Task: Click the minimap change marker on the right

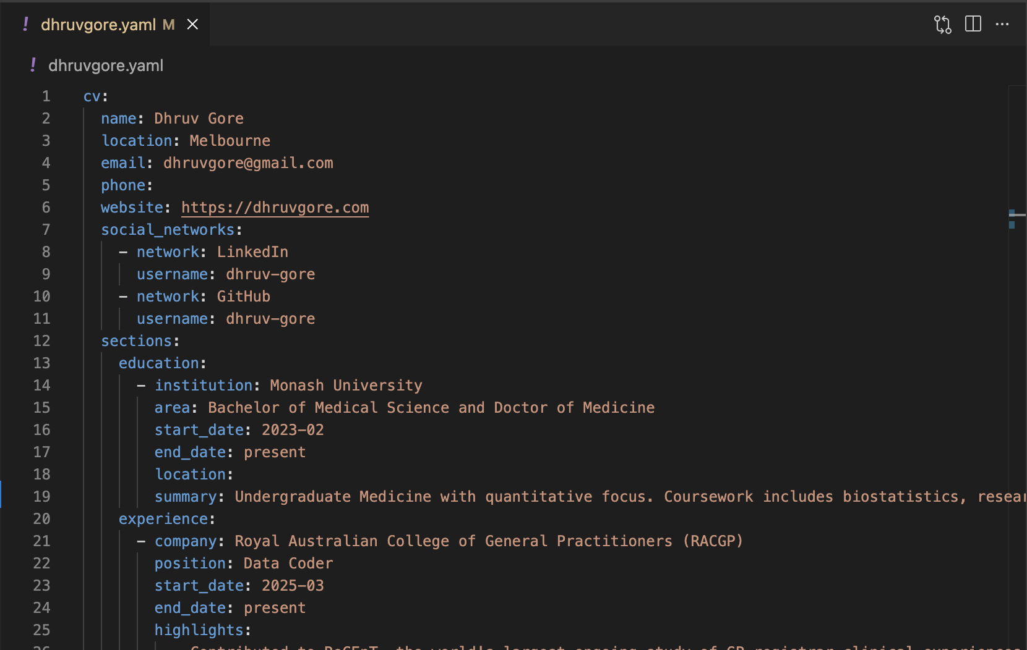Action: coord(1012,219)
